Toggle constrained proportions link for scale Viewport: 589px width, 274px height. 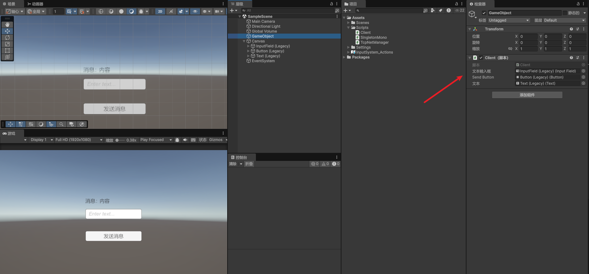(510, 49)
